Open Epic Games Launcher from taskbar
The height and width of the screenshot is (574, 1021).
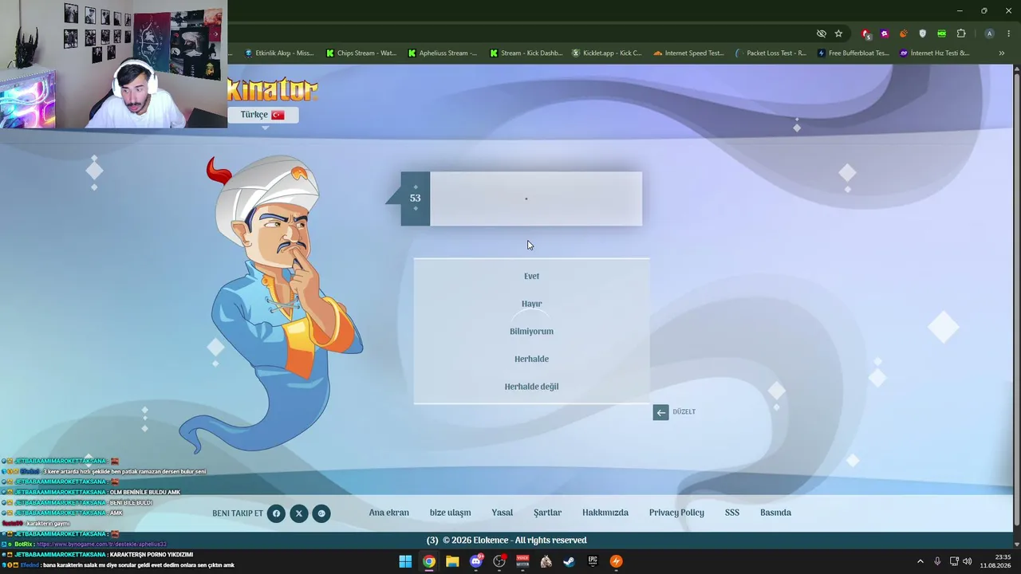[593, 561]
